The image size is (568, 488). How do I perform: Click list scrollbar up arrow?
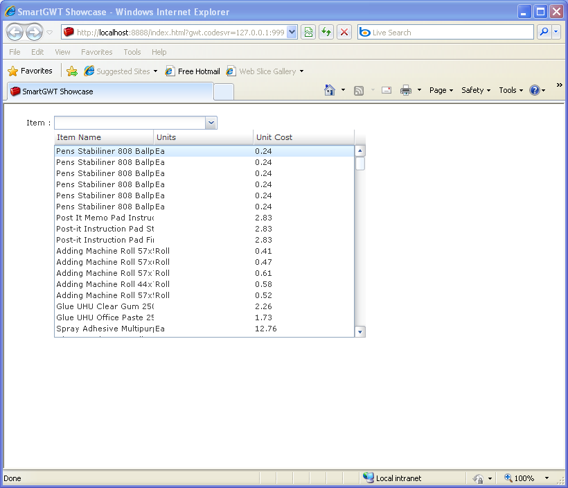coord(360,150)
